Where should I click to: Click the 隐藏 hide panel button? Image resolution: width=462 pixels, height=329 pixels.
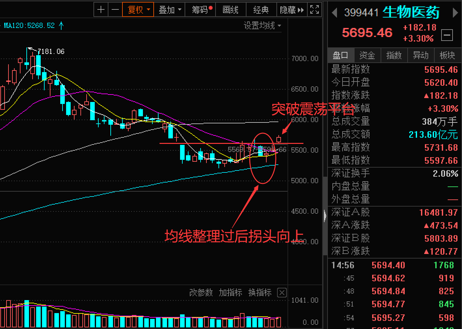(291, 10)
